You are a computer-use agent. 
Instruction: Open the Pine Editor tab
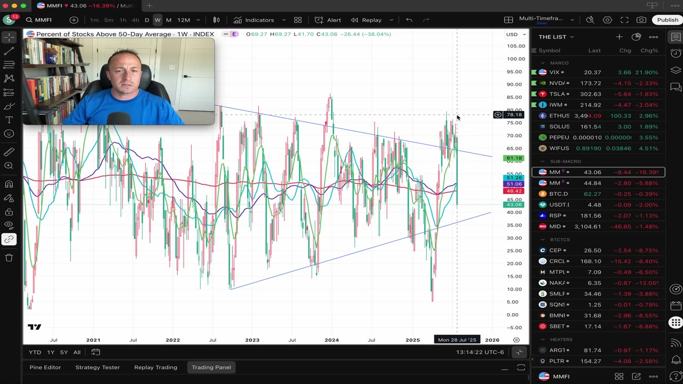(45, 367)
